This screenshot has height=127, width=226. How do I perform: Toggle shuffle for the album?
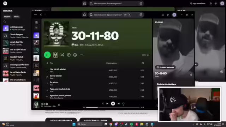(x=62, y=55)
